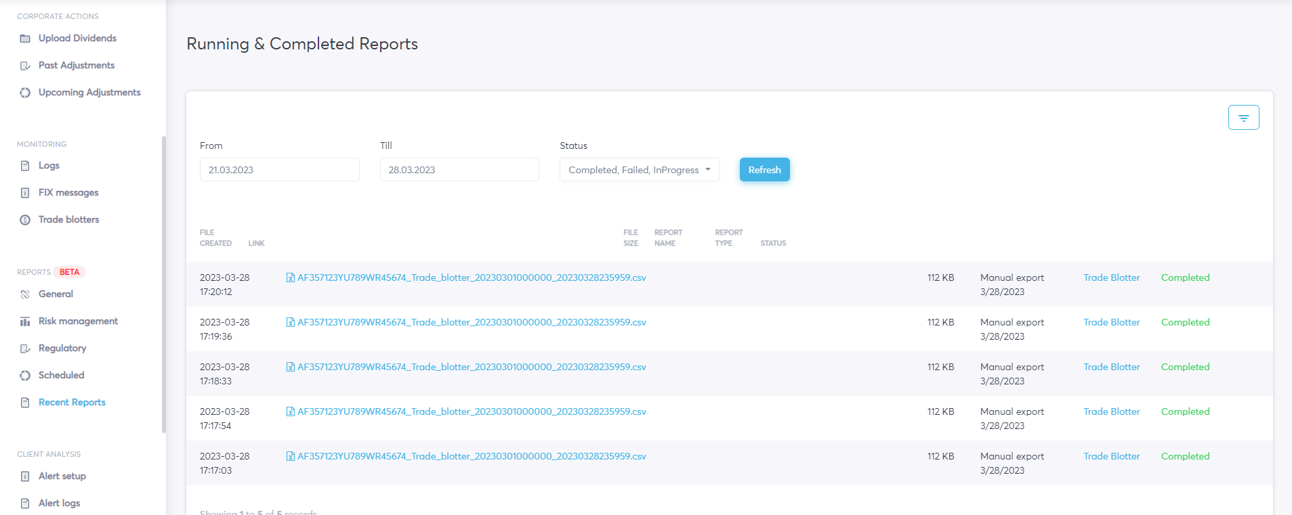The height and width of the screenshot is (515, 1292).
Task: Select Recent Reports in sidebar
Action: coord(72,403)
